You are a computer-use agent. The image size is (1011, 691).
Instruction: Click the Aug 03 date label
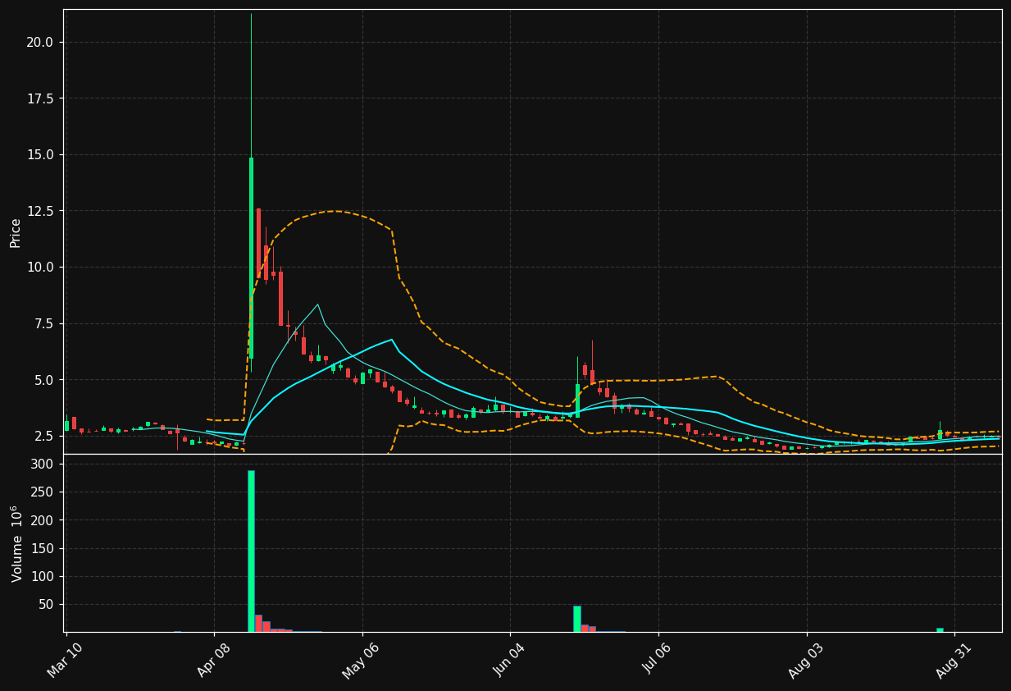click(804, 660)
